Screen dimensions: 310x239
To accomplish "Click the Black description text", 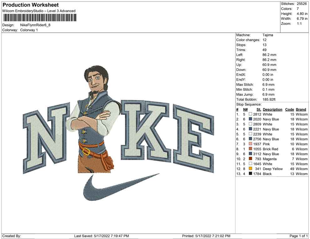I will (x=267, y=174).
